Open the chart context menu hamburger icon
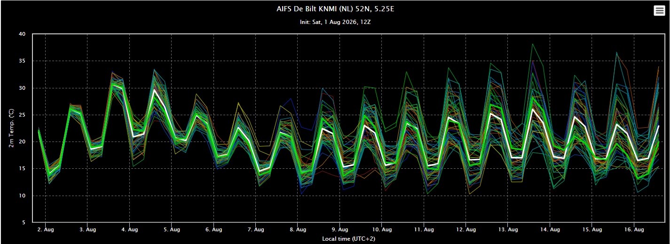 point(659,11)
